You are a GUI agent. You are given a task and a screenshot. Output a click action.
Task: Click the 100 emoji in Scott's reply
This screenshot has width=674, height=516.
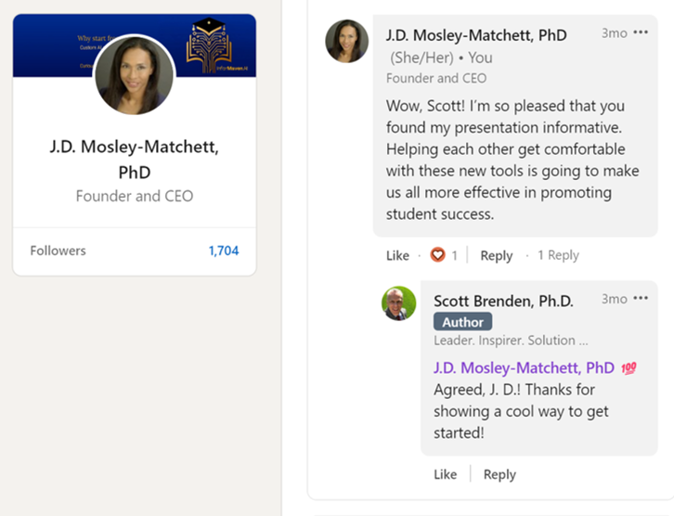629,368
